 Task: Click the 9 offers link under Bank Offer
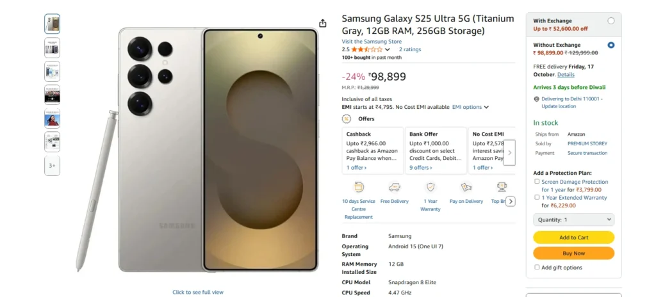point(420,168)
